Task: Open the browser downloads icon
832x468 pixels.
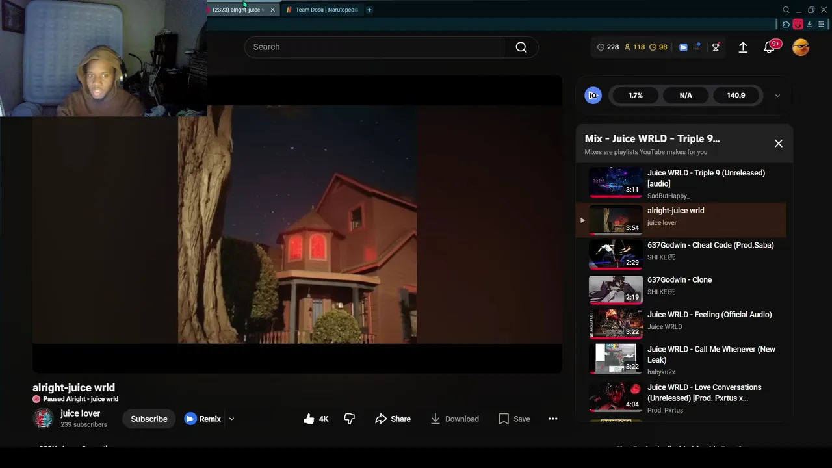Action: coord(810,25)
